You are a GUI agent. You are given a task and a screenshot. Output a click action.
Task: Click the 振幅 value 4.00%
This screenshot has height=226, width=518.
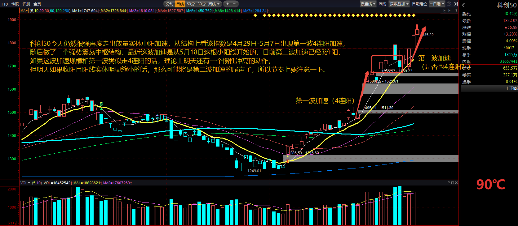511,41
